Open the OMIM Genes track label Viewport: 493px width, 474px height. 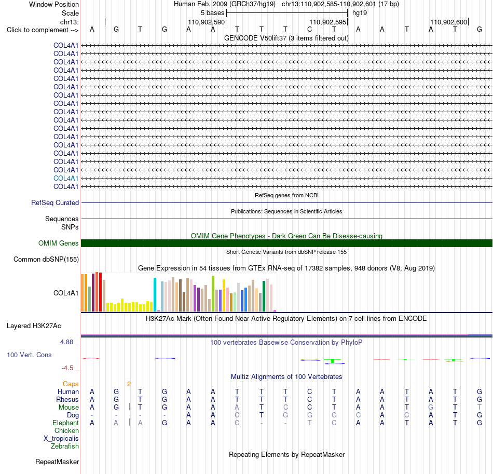point(58,243)
